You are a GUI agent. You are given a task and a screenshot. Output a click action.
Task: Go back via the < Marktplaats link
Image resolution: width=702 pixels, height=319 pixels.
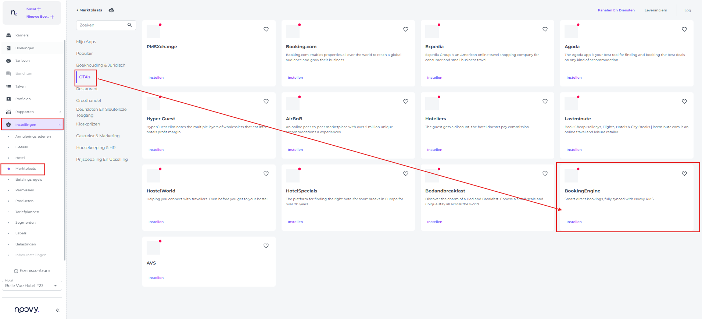pyautogui.click(x=89, y=10)
